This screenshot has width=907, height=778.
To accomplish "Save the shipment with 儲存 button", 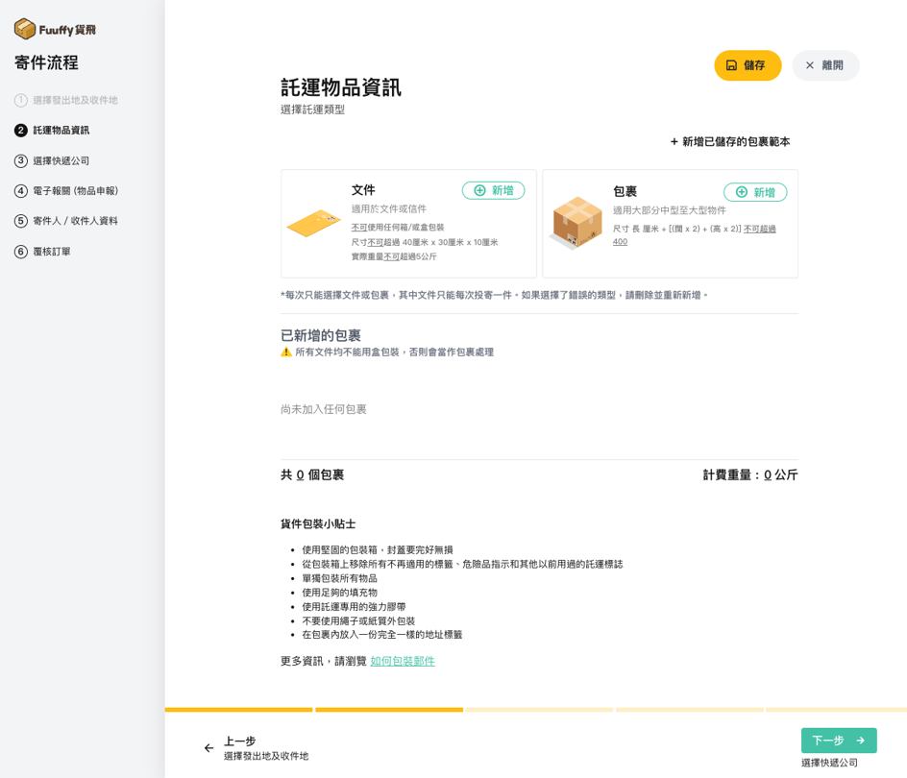I will [x=747, y=65].
